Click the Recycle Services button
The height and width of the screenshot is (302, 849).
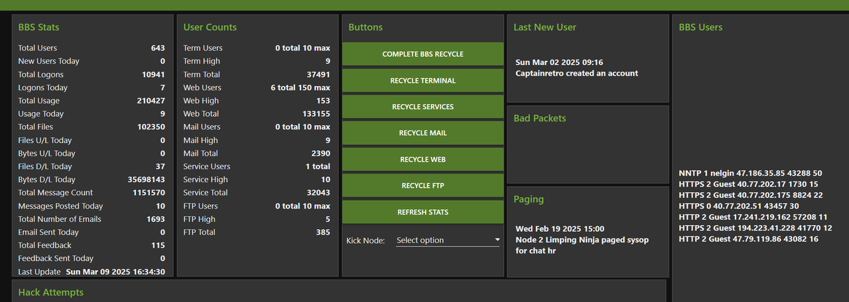423,107
